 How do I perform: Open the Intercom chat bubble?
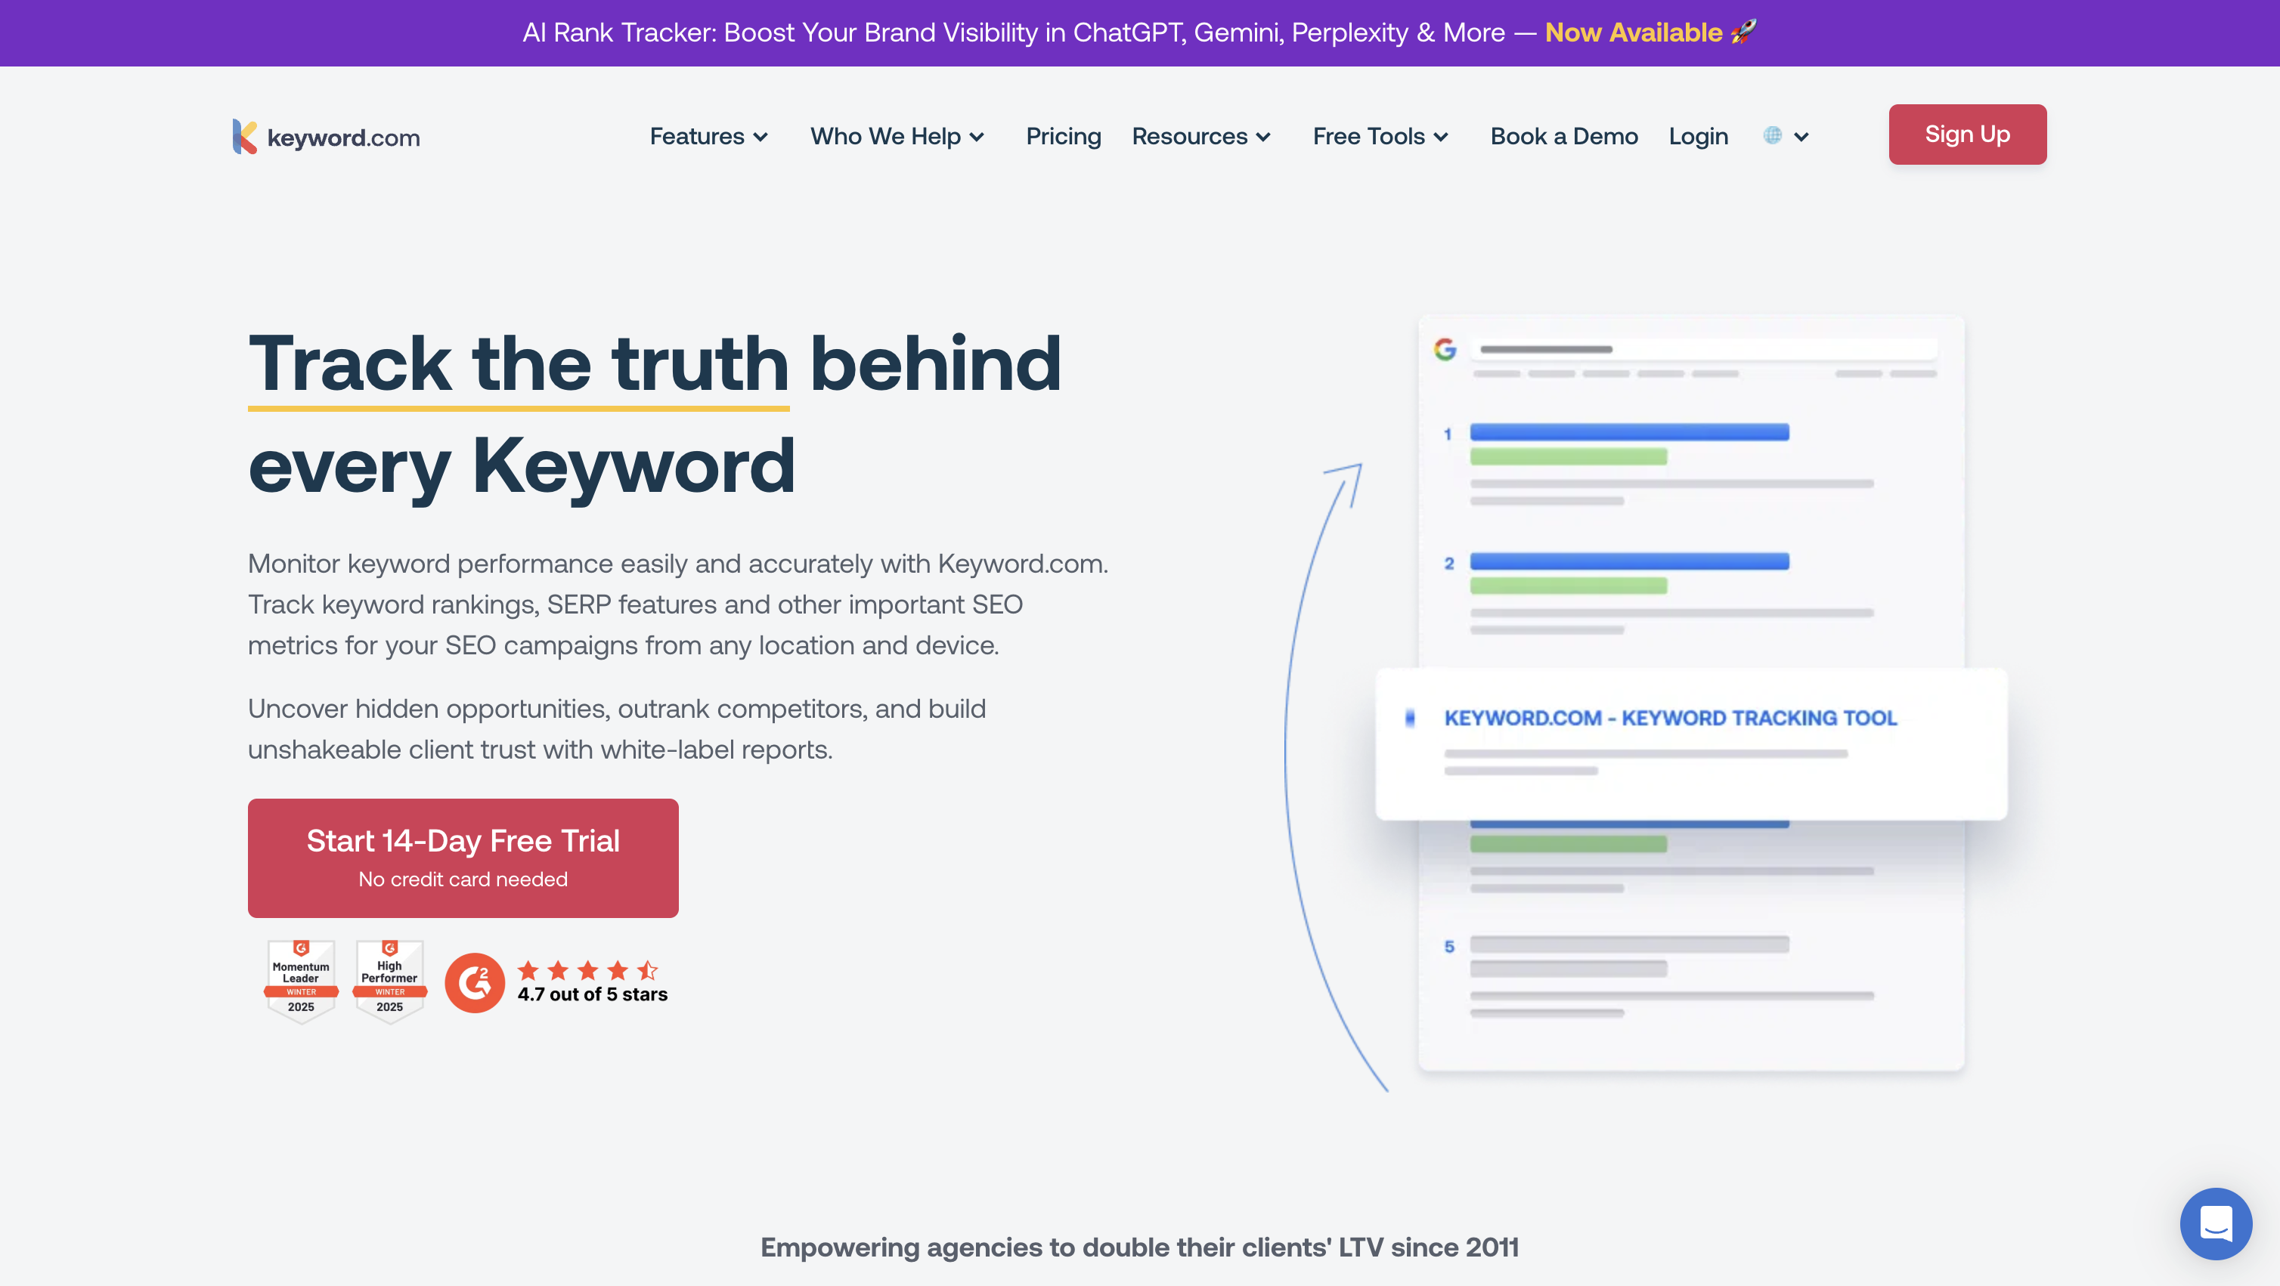(2216, 1224)
